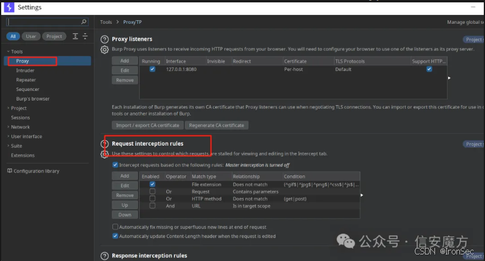Move selected rule Up
This screenshot has height=261, width=485.
[125, 205]
